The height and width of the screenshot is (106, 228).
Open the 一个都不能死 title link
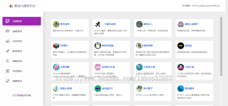pyautogui.click(x=109, y=24)
